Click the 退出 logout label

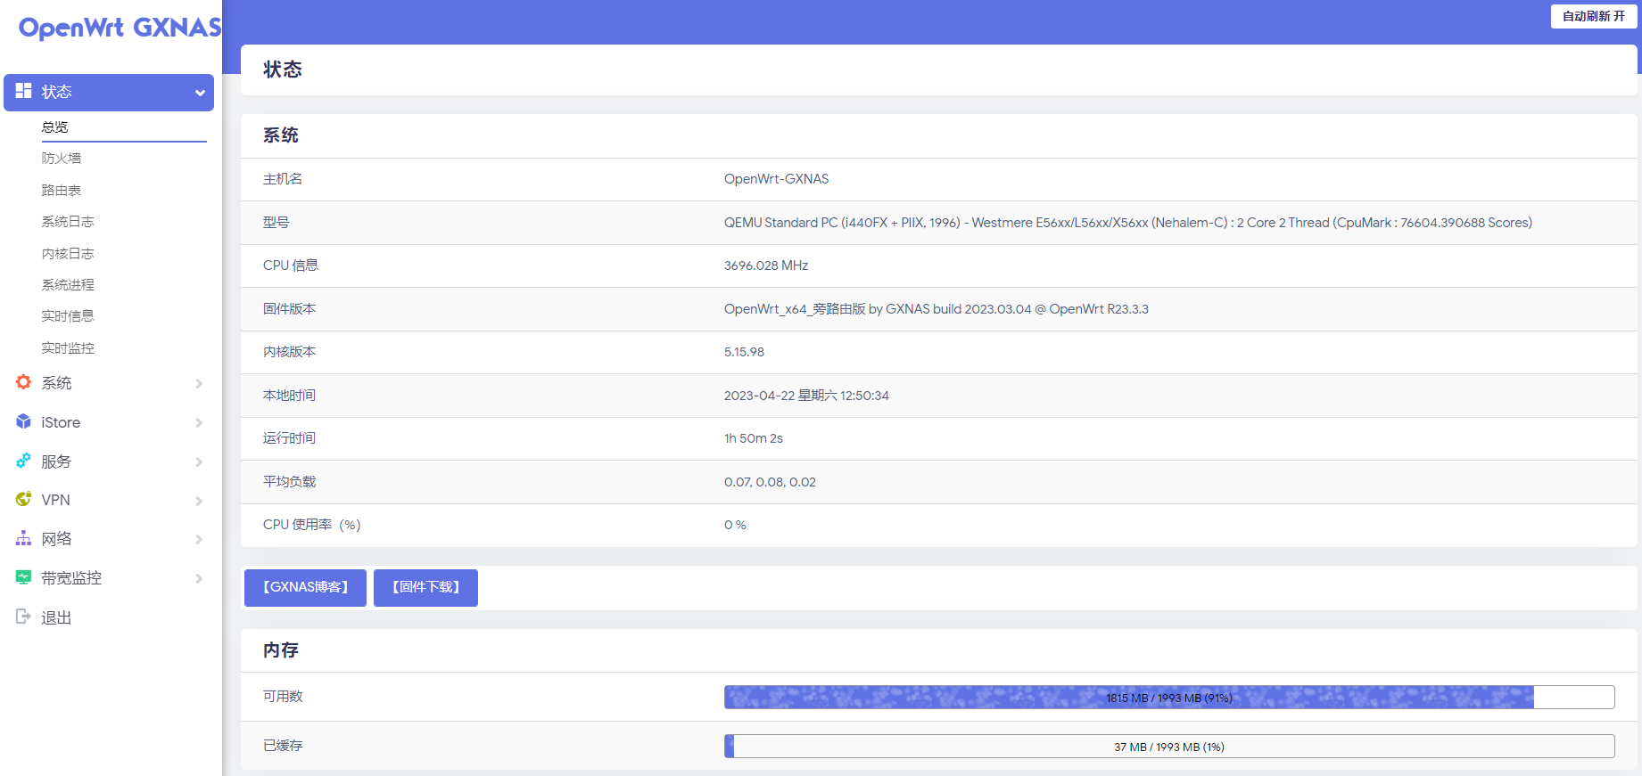56,617
